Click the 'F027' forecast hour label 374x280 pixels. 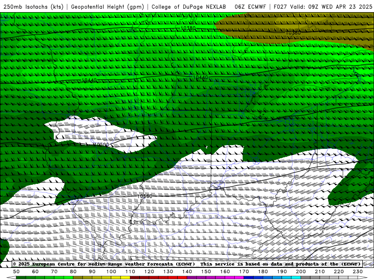[x=280, y=7]
